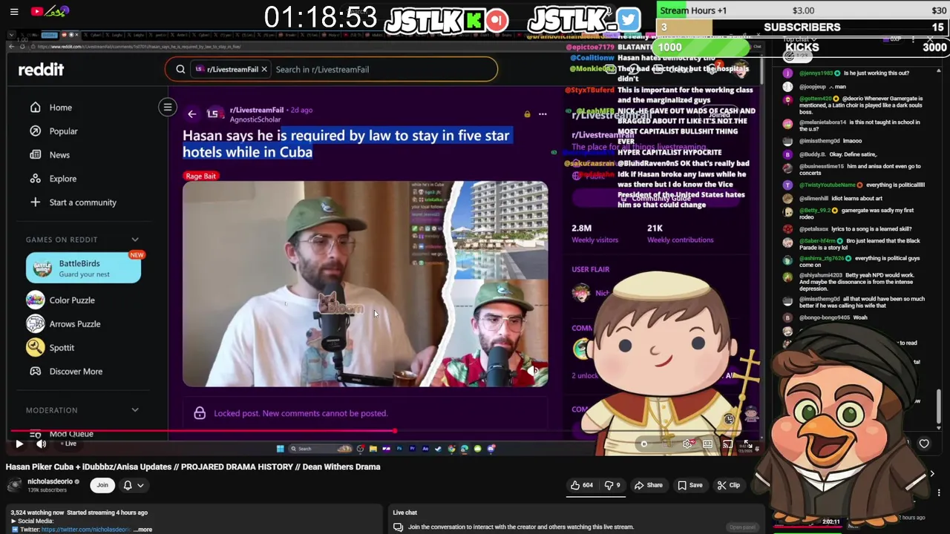Image resolution: width=950 pixels, height=534 pixels.
Task: Open the YouTube player settings gear
Action: click(x=688, y=444)
